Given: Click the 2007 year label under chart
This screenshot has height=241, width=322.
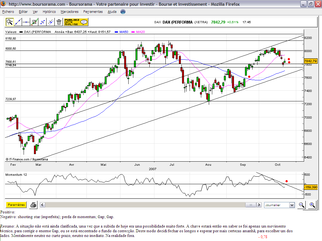Looking at the screenshot, I should pos(153,169).
